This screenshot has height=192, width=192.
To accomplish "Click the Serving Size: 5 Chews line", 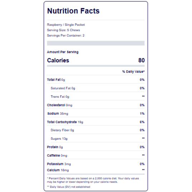I will (x=63, y=30).
